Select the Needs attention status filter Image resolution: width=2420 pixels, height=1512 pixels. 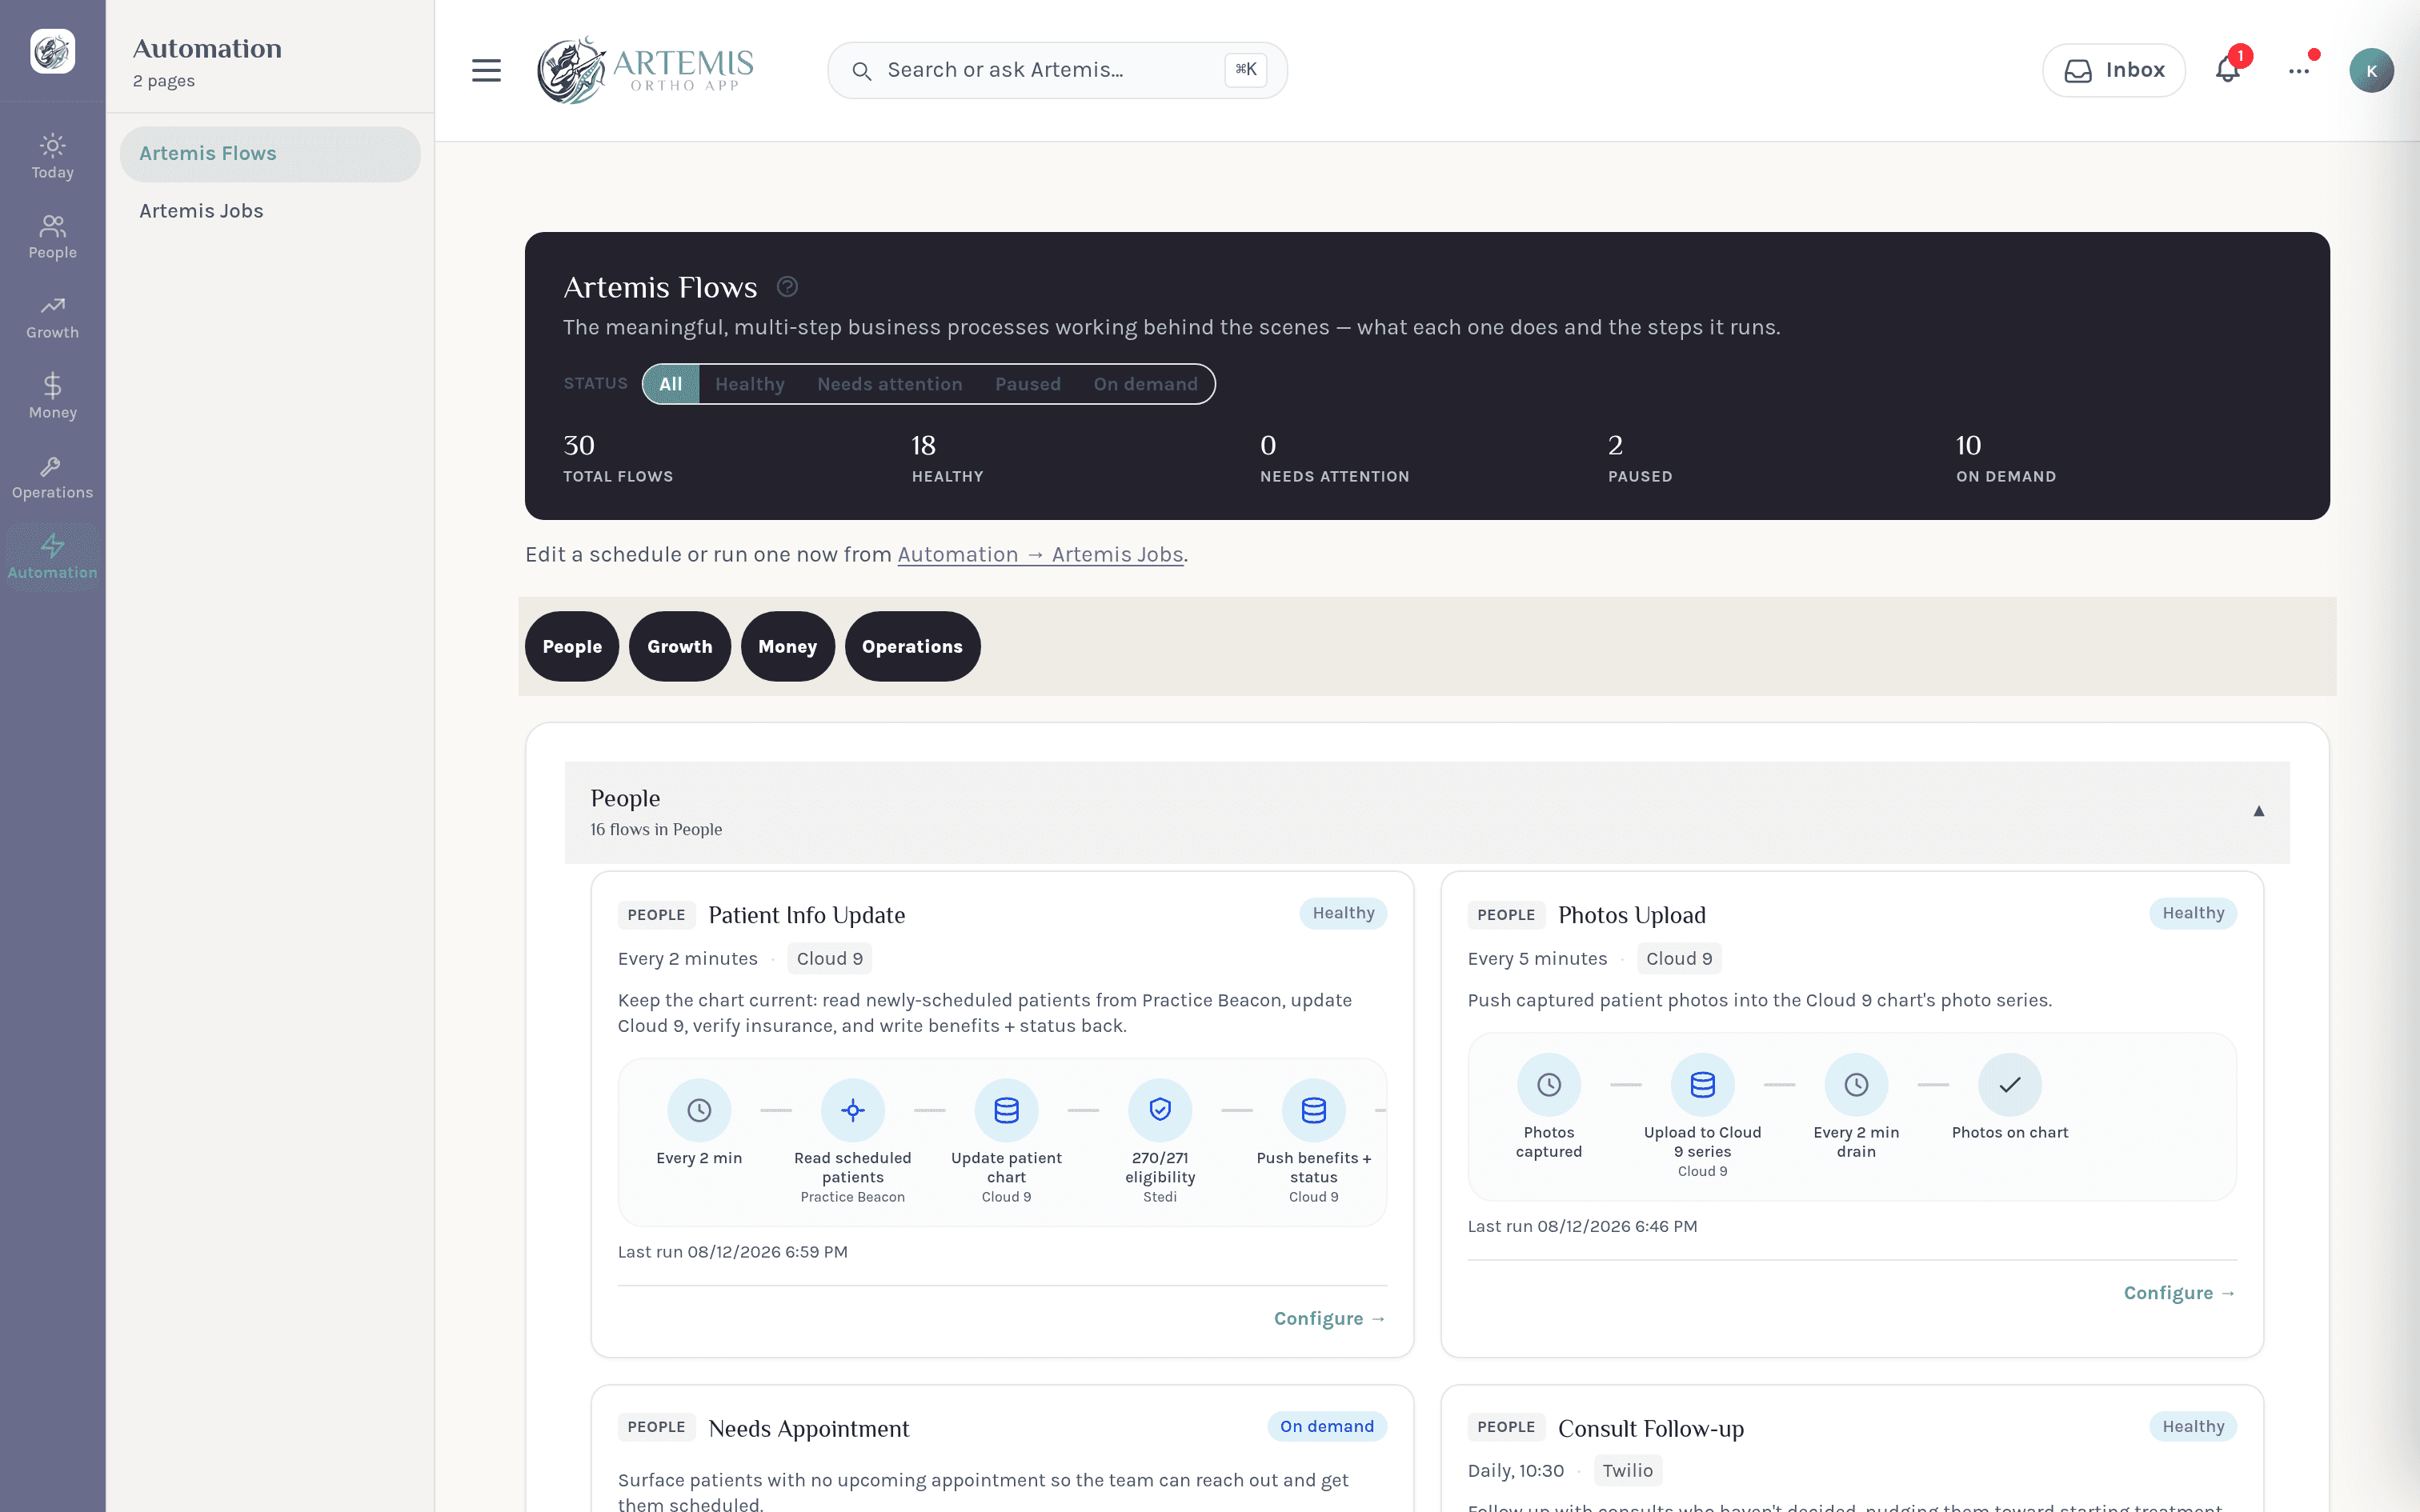890,384
